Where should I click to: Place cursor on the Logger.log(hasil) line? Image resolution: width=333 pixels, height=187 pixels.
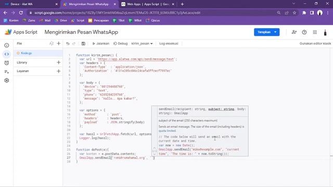pyautogui.click(x=95, y=138)
